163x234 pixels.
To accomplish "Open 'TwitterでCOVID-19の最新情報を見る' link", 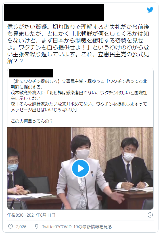I will point(77,227).
